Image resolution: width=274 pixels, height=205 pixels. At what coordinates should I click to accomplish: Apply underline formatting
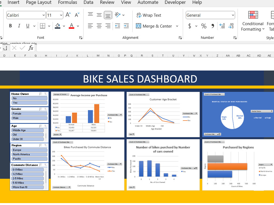pyautogui.click(x=28, y=26)
